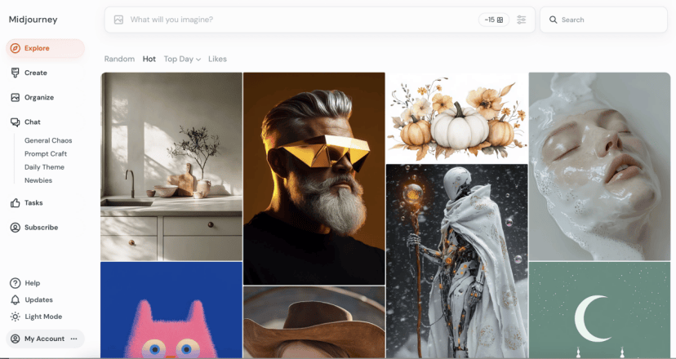The image size is (676, 359).
Task: Click the ~15 credits indicator in prompt bar
Action: point(493,20)
